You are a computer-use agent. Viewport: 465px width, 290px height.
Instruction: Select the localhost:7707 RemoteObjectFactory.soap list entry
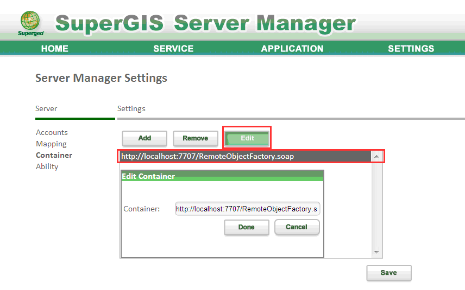[x=244, y=156]
